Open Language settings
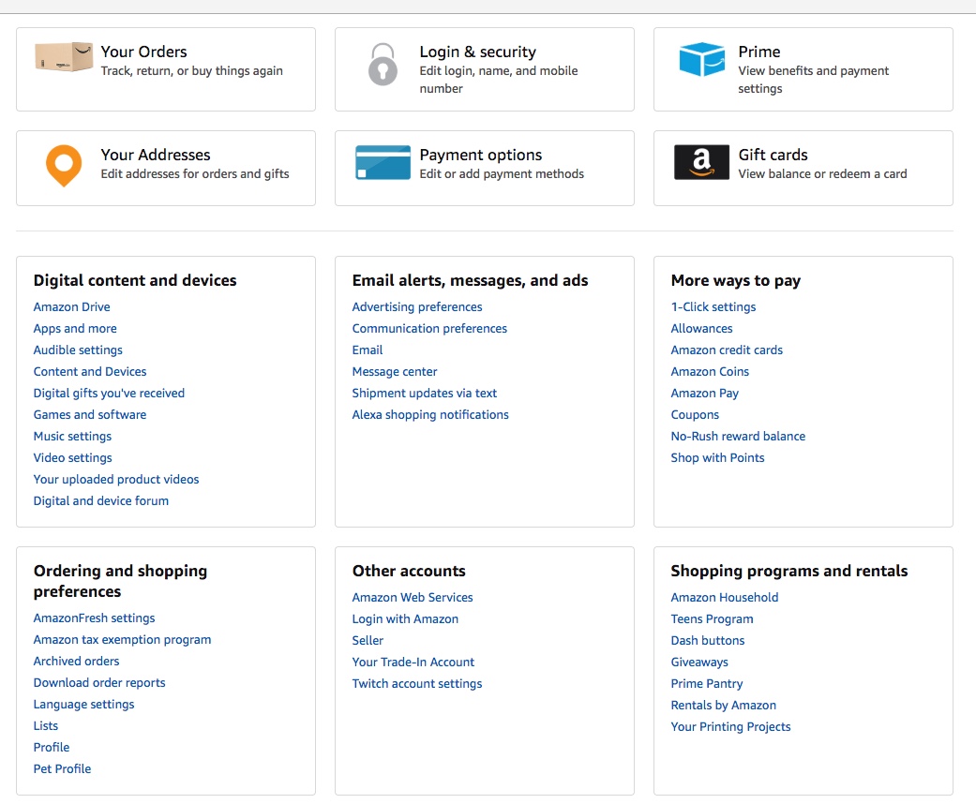The width and height of the screenshot is (976, 804). (x=83, y=705)
